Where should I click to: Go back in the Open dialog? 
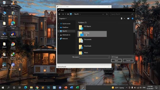click(x=59, y=14)
